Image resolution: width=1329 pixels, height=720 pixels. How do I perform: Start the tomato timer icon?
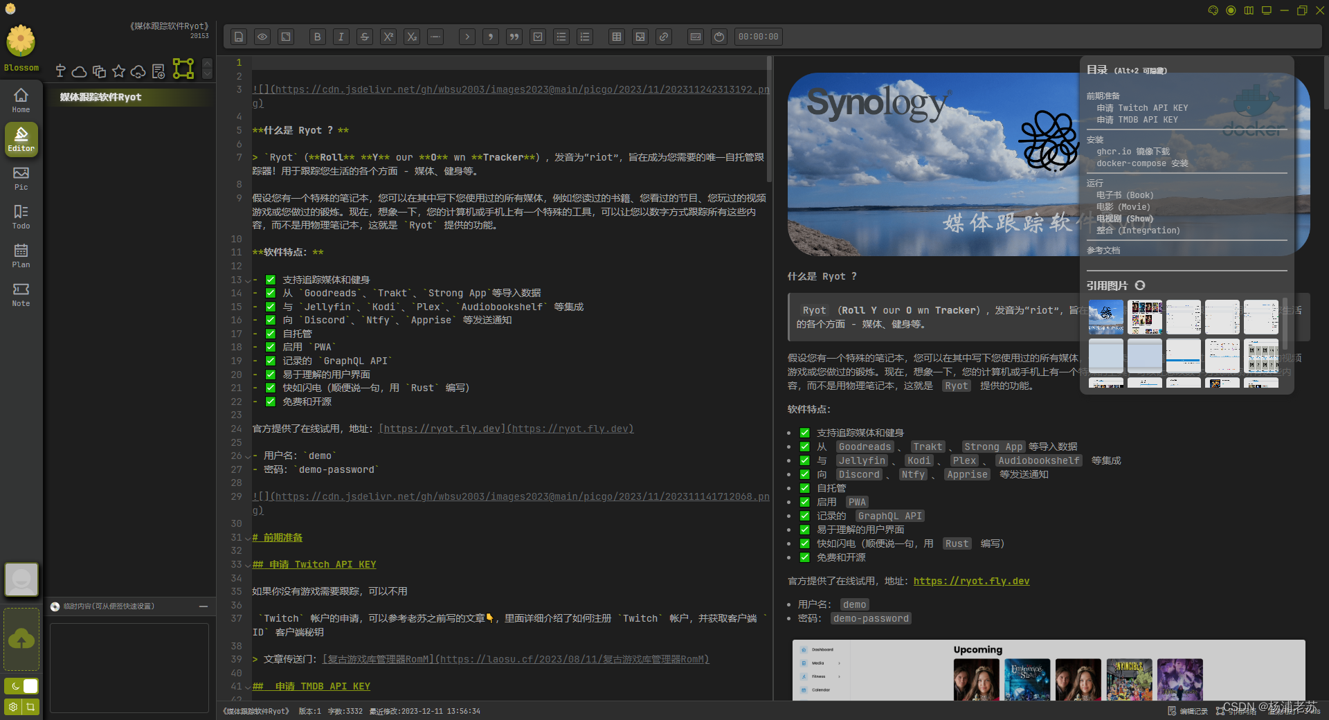click(x=719, y=37)
